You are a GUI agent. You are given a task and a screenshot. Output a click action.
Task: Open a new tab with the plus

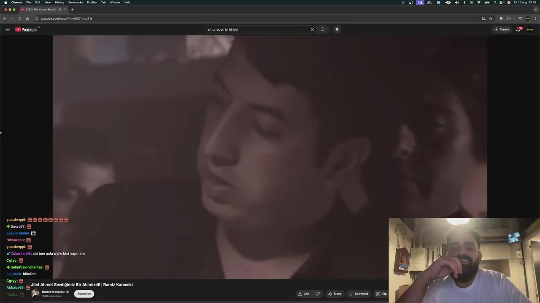coord(72,9)
